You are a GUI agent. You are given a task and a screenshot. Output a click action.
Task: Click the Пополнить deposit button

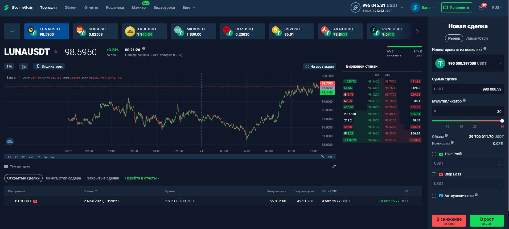point(457,7)
